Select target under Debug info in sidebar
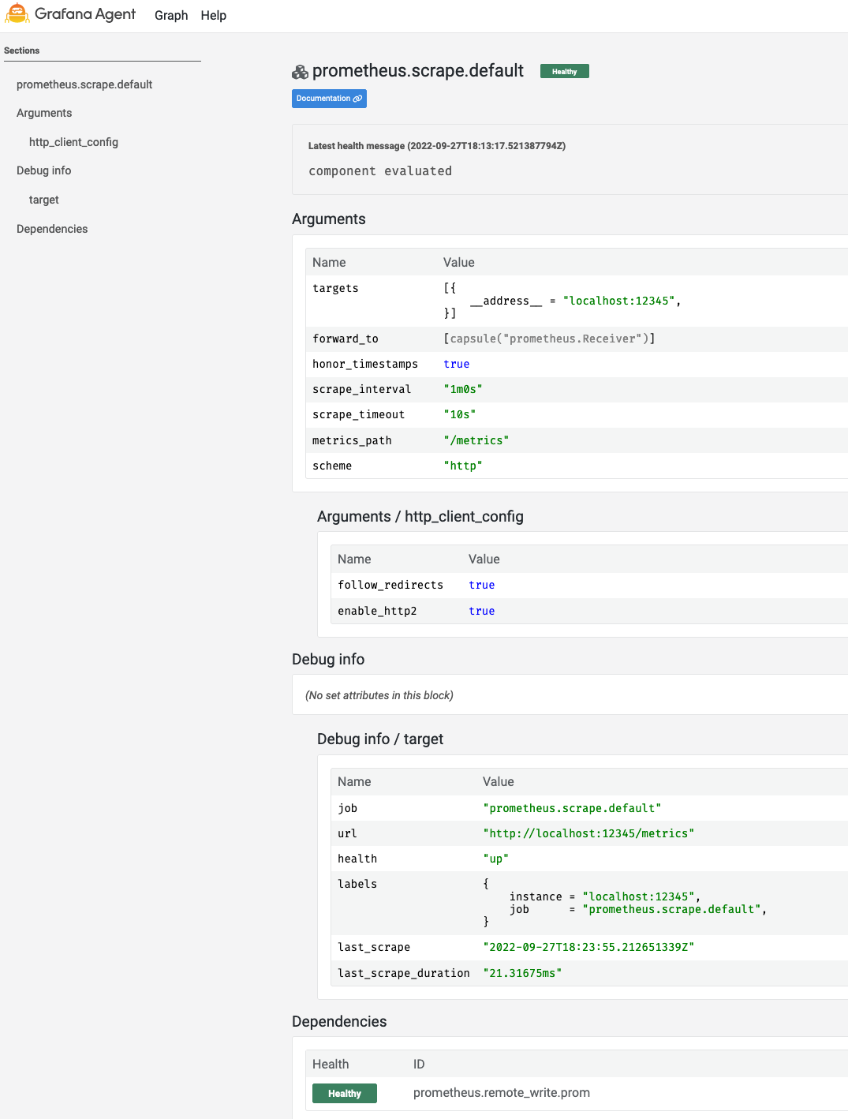This screenshot has height=1119, width=848. click(43, 200)
